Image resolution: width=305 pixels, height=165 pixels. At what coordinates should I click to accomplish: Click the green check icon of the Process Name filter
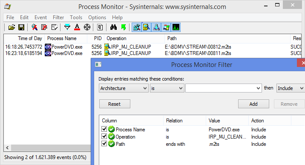pos(112,129)
